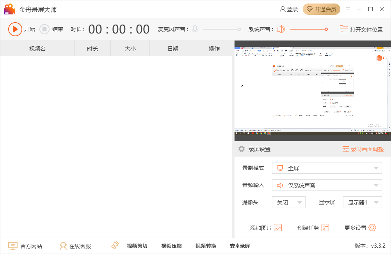This screenshot has height=254, width=391.
Task: Adjust the system sound volume slider
Action: 309,29
